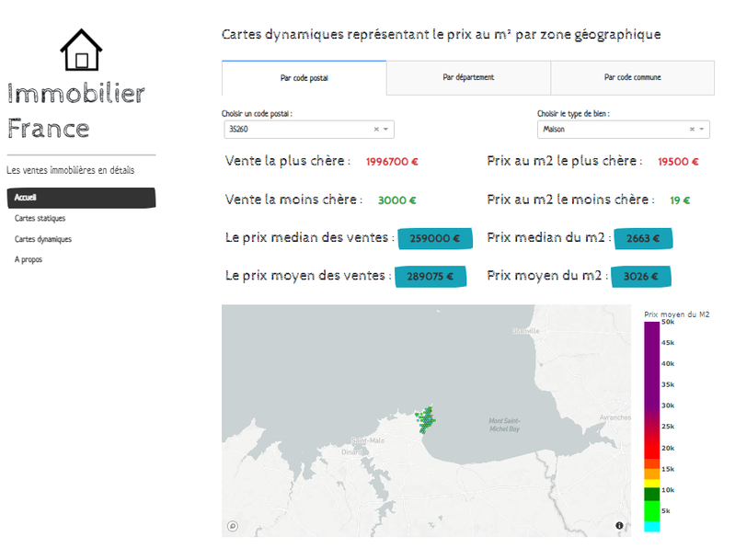The image size is (735, 548).
Task: Click the 1996700 € highest sale value
Action: tap(392, 162)
